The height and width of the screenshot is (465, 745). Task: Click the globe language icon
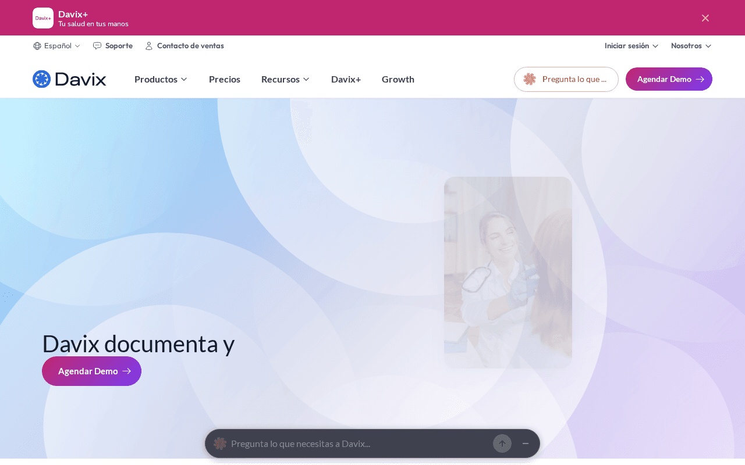37,46
